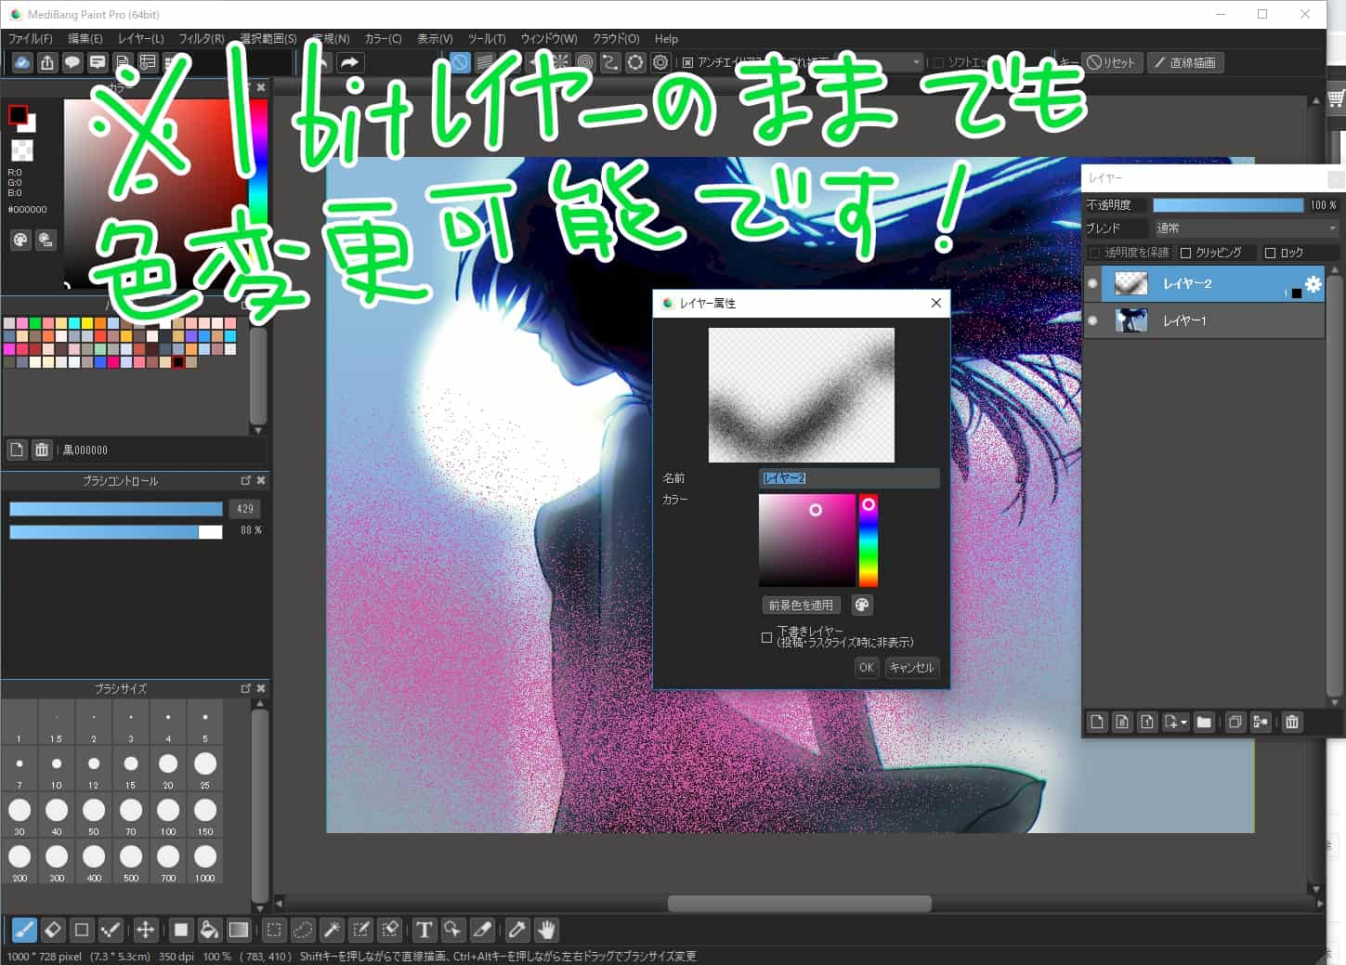Adjust the brush opacity slider at 88%
This screenshot has height=965, width=1346.
[x=116, y=531]
